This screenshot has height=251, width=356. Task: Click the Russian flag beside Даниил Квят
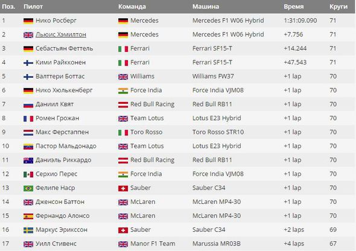pyautogui.click(x=28, y=104)
